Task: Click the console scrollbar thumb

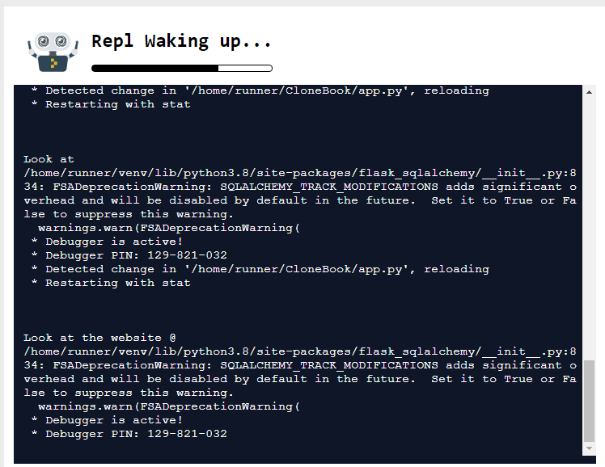Action: [589, 401]
